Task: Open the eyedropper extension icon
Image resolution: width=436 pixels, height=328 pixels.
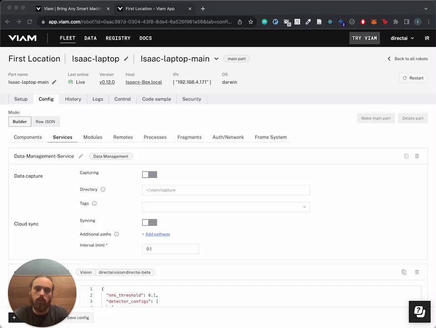Action: (x=308, y=22)
